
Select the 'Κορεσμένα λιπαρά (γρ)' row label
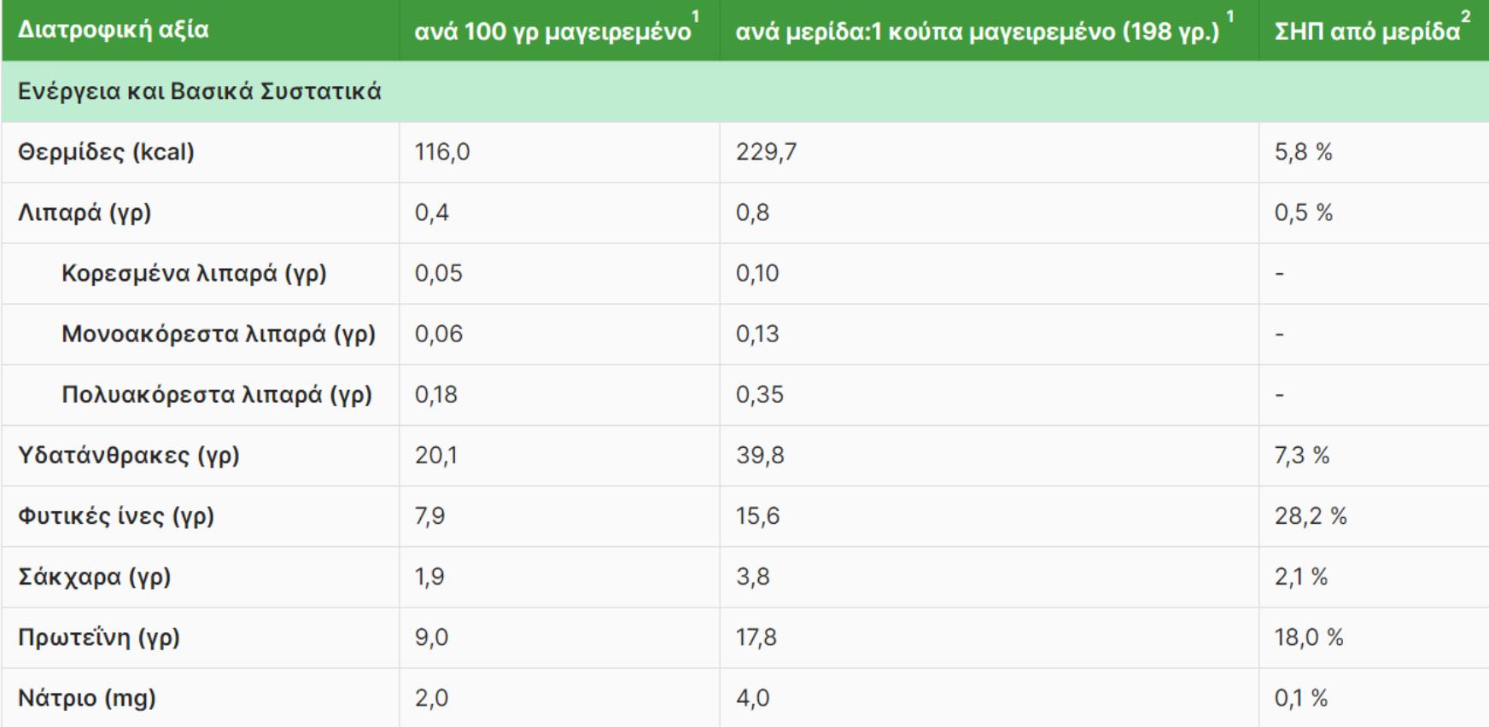pos(194,273)
